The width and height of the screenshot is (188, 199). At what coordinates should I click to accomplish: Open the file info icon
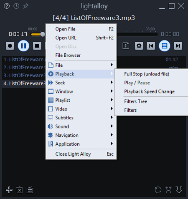126,45
